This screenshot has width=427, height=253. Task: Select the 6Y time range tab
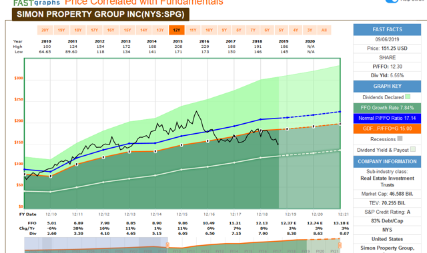(267, 30)
